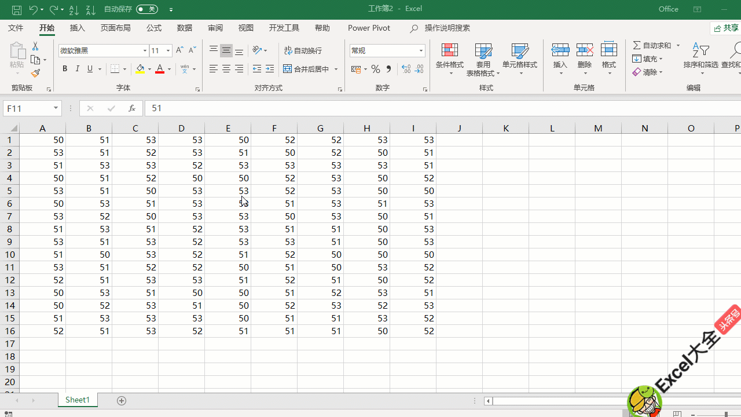
Task: Click the Delete (删除) cells button
Action: pyautogui.click(x=585, y=58)
